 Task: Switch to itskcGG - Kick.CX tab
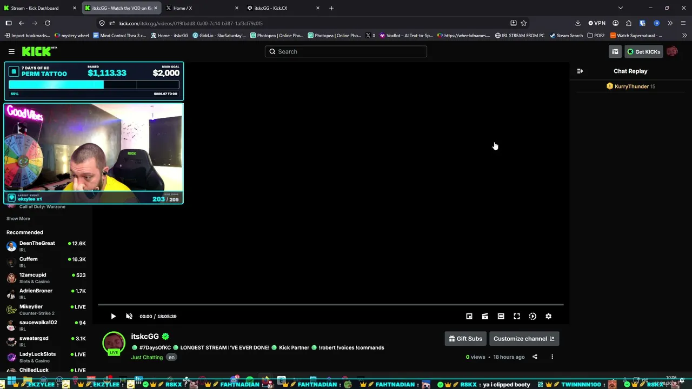(283, 8)
